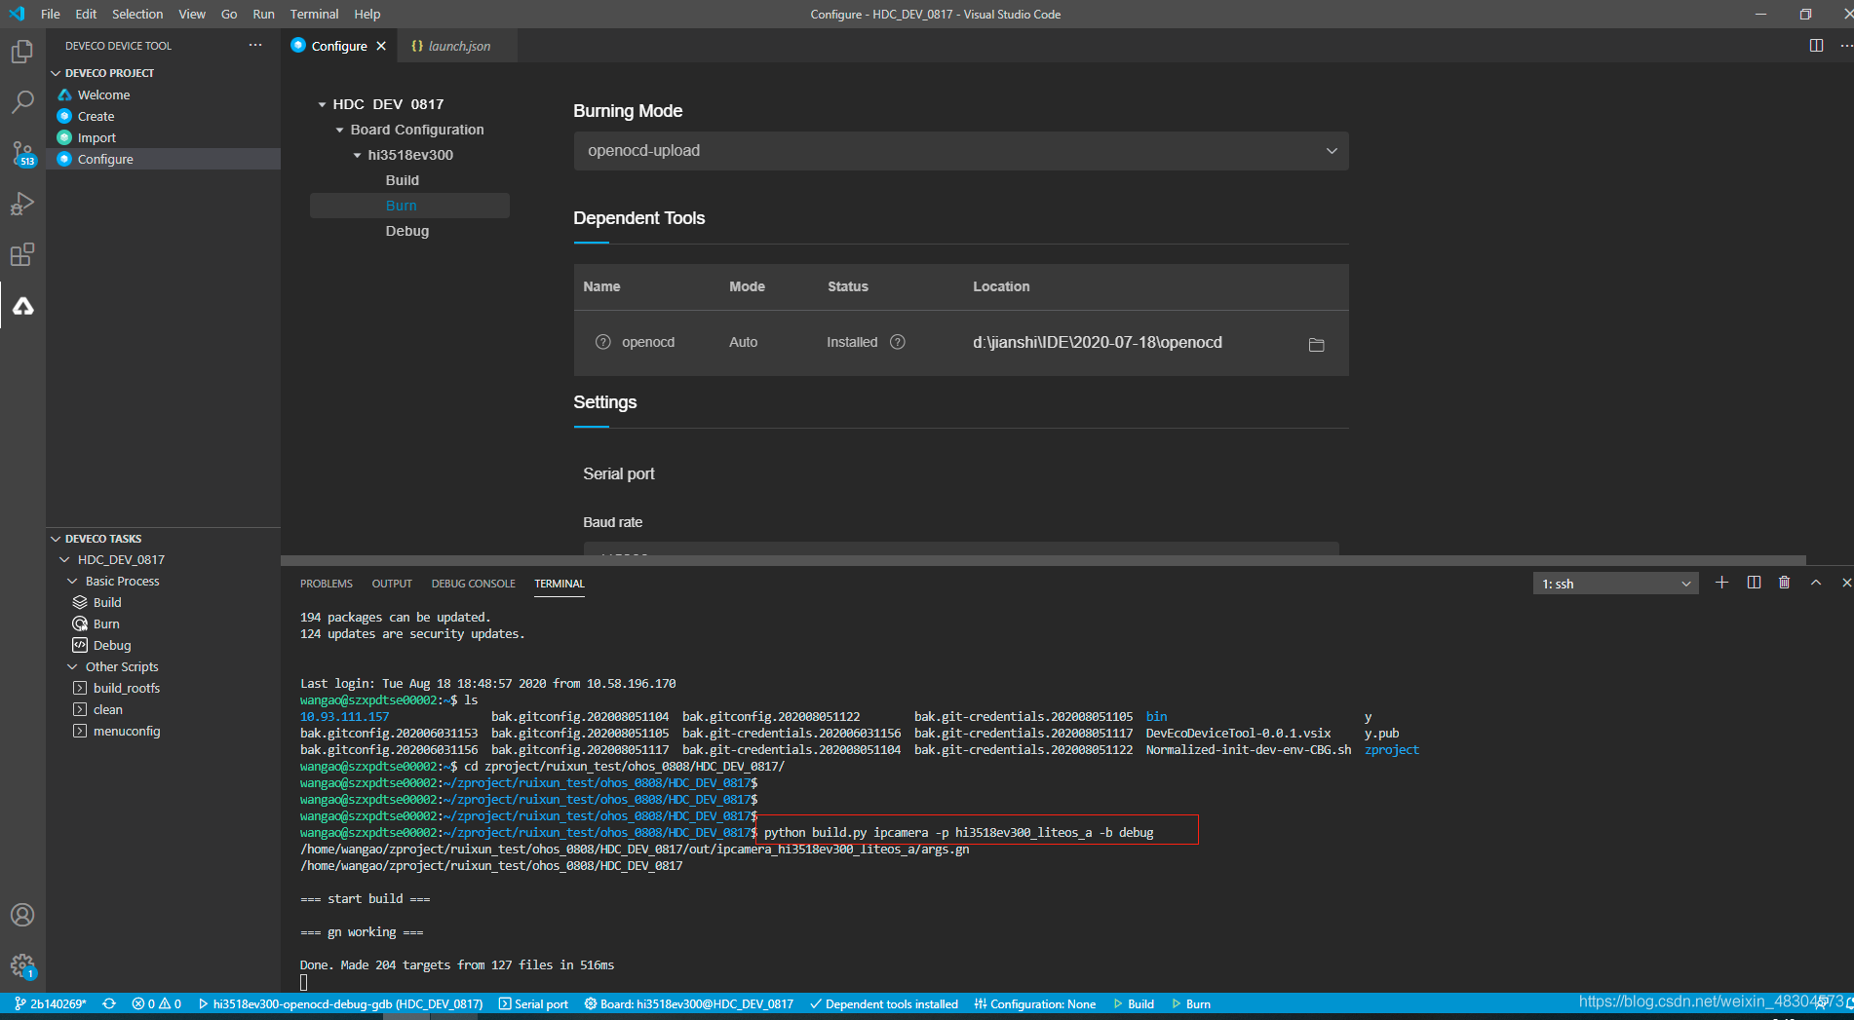Viewport: 1854px width, 1020px height.
Task: Show errors and warnings count in status bar
Action: coord(157,1004)
